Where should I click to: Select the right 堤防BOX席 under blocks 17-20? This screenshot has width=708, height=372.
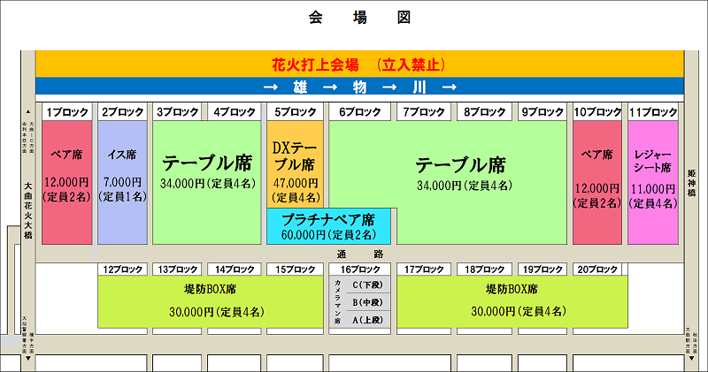[x=512, y=300]
